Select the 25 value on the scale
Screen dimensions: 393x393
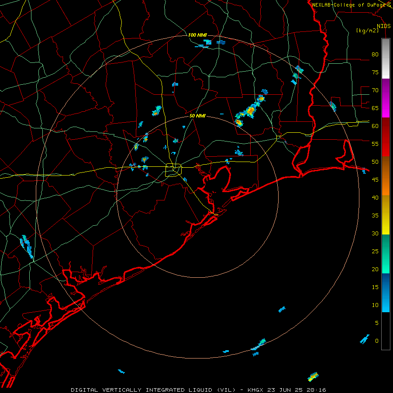pos(375,251)
